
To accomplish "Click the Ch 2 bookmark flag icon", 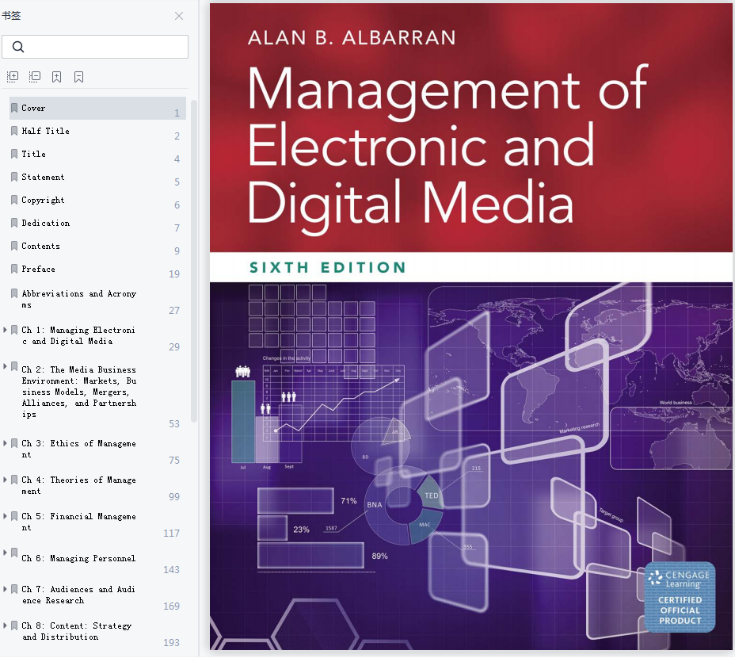I will pos(14,366).
